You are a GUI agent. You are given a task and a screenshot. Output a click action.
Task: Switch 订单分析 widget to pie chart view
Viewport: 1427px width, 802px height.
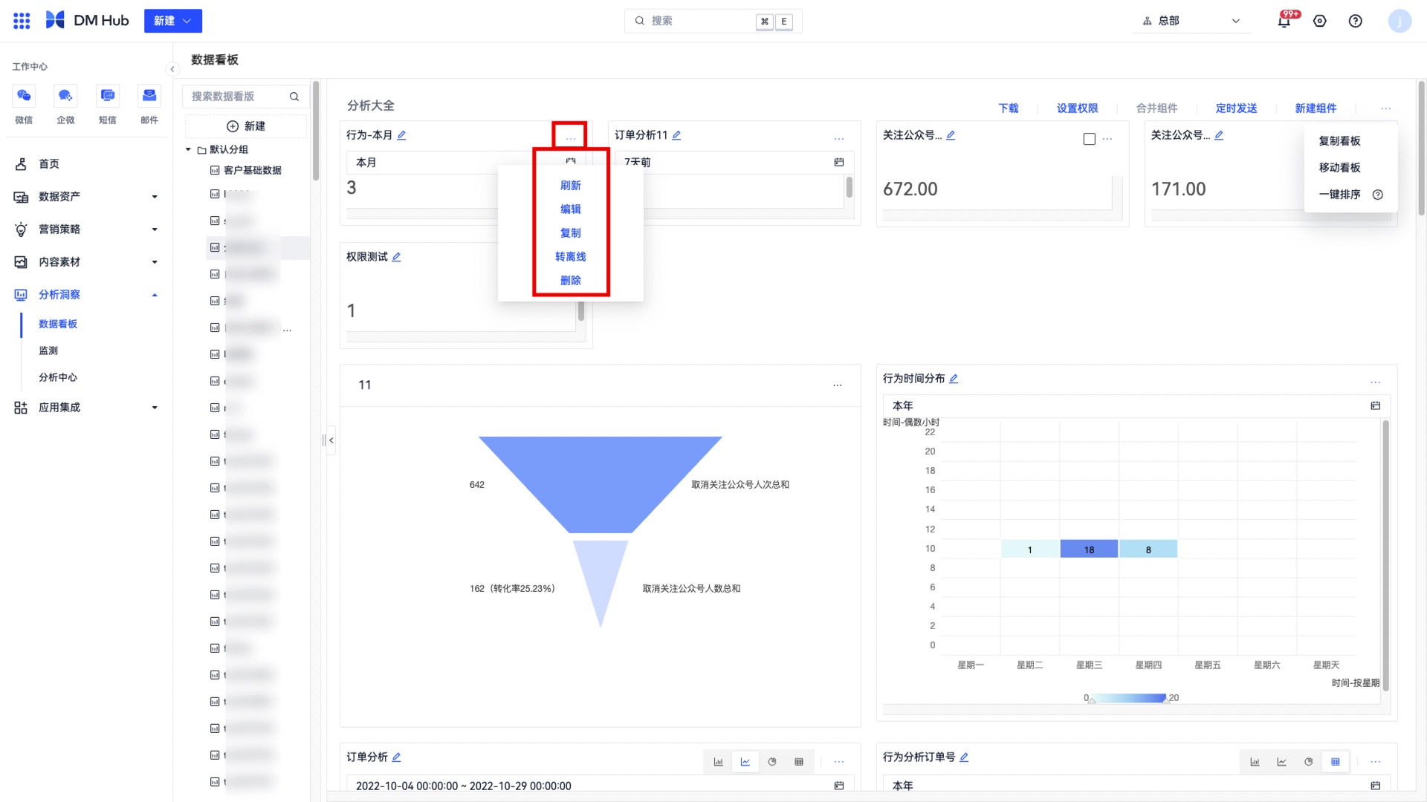[772, 762]
